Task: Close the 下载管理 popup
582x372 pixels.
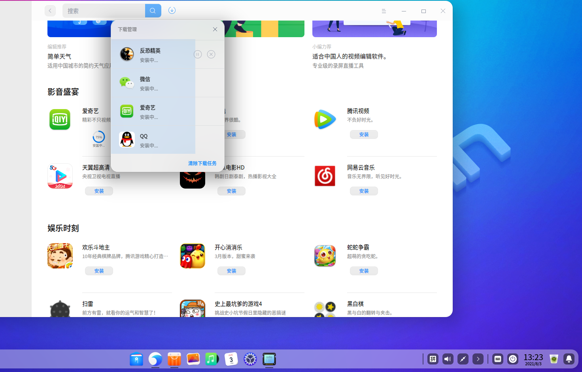Action: 215,29
